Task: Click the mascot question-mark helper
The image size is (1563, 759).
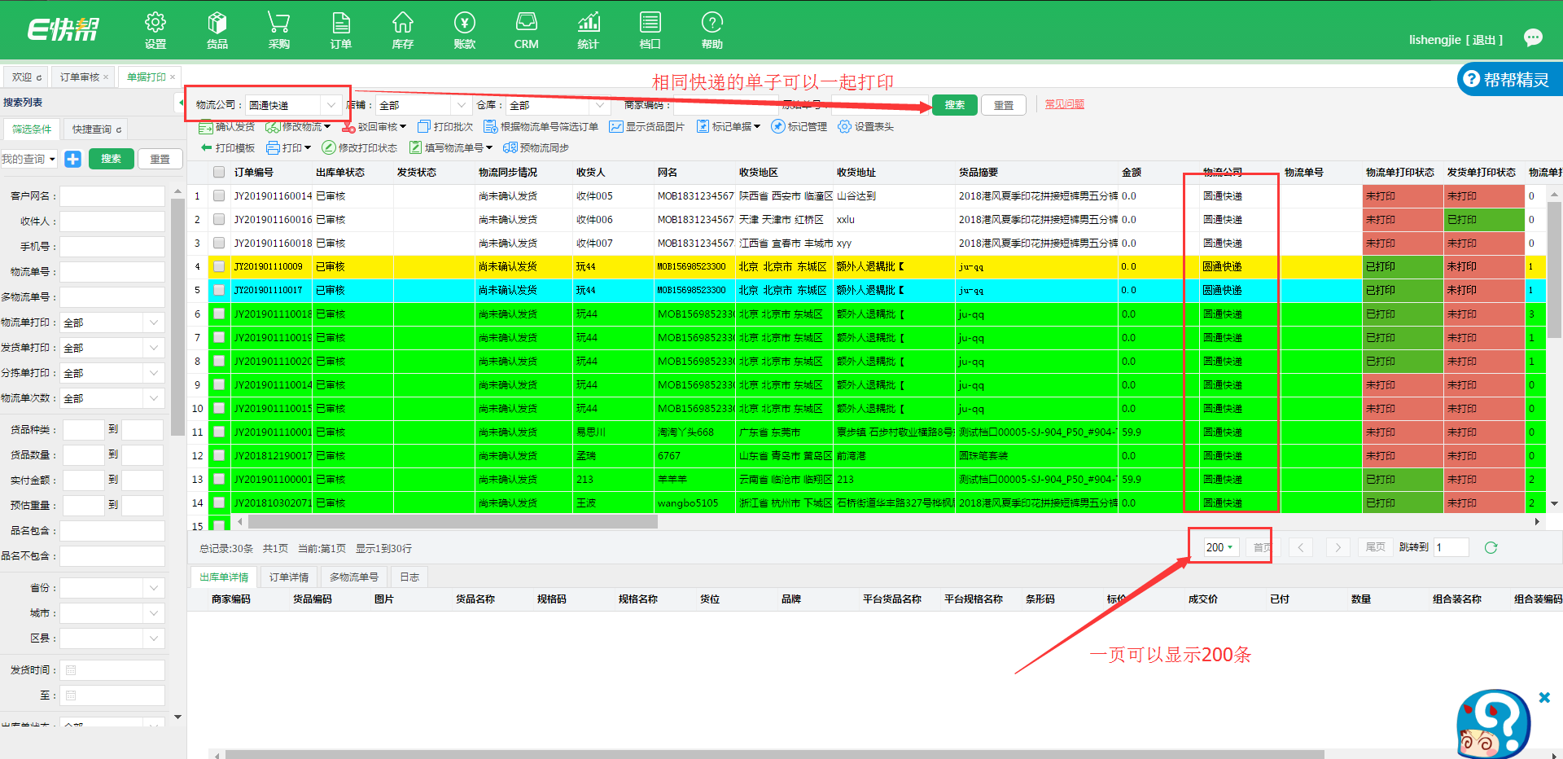Action: click(x=1494, y=724)
